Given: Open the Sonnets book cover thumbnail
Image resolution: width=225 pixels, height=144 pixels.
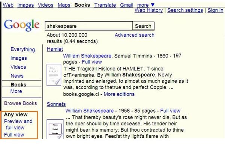Looking at the screenshot, I should [x=55, y=129].
